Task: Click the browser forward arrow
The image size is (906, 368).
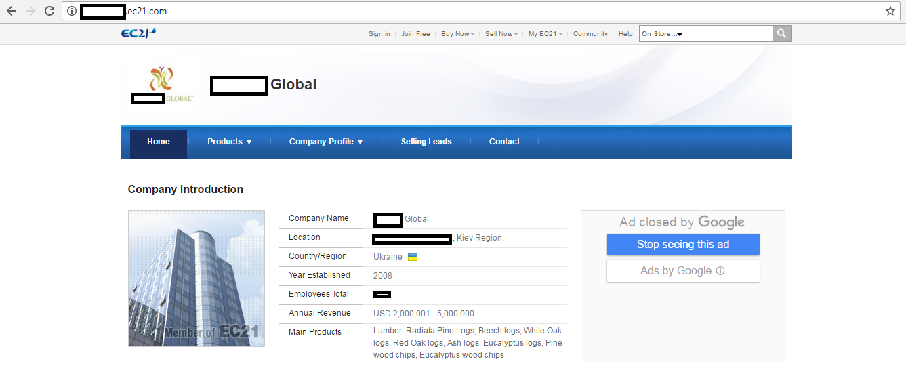Action: [x=30, y=11]
